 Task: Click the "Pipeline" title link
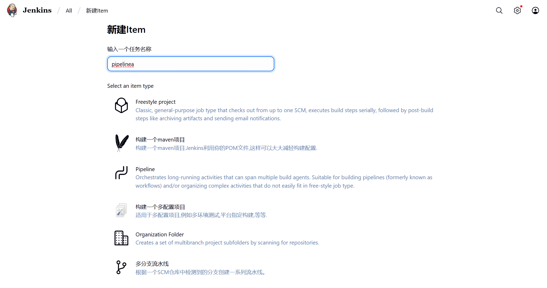(145, 169)
